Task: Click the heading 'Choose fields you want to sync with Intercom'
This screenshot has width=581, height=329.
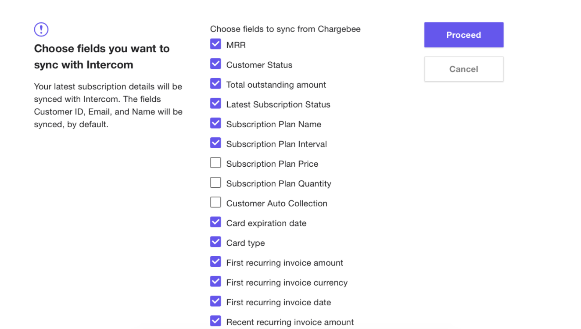Action: pyautogui.click(x=102, y=57)
